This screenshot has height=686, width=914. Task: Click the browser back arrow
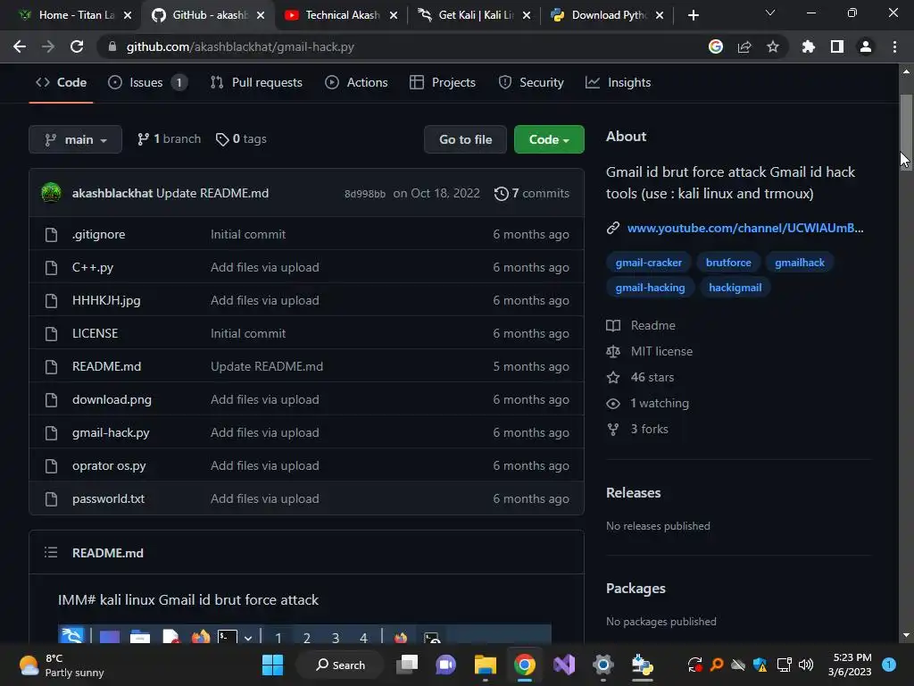click(x=20, y=46)
